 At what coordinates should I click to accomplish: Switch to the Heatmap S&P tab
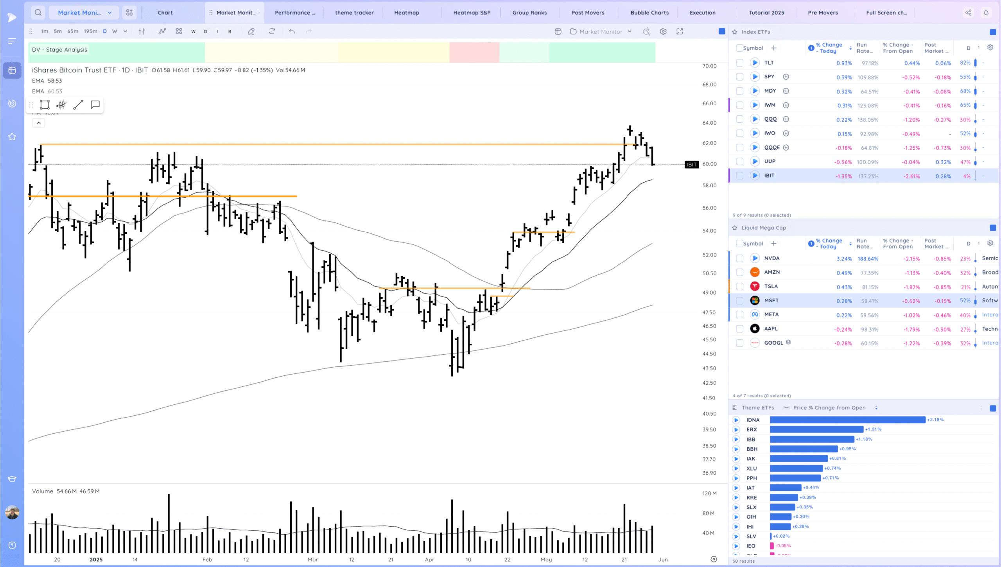click(x=472, y=13)
